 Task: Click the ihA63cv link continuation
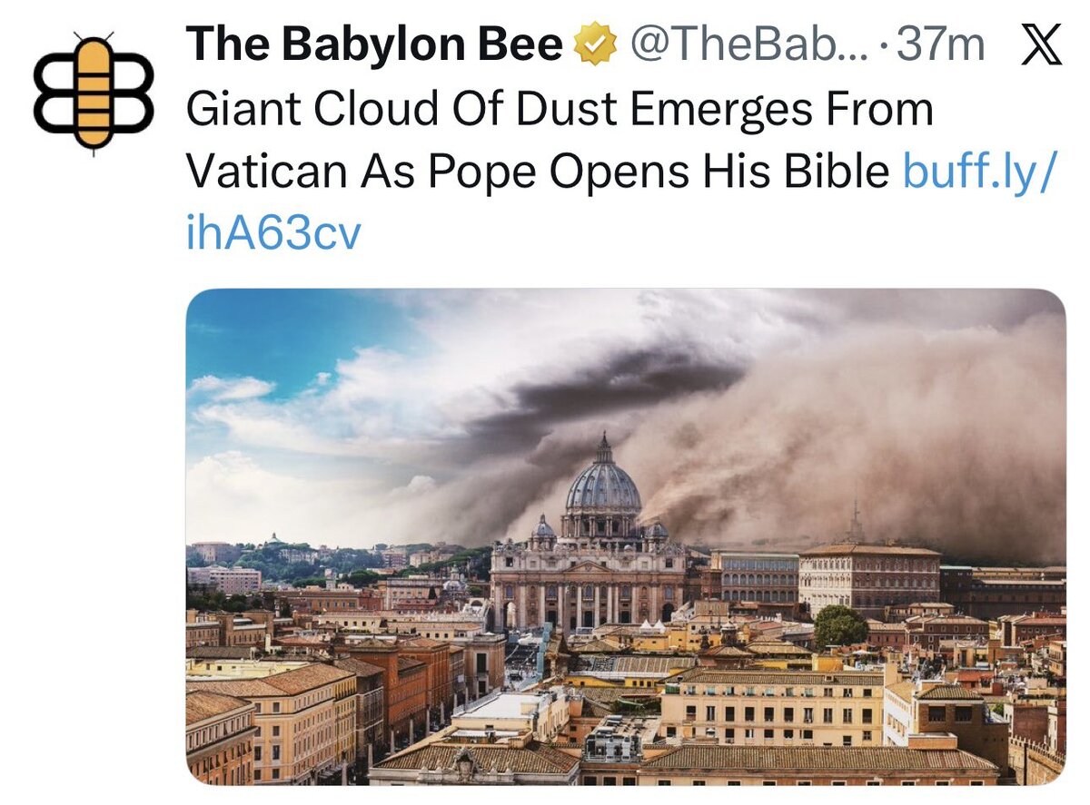273,233
